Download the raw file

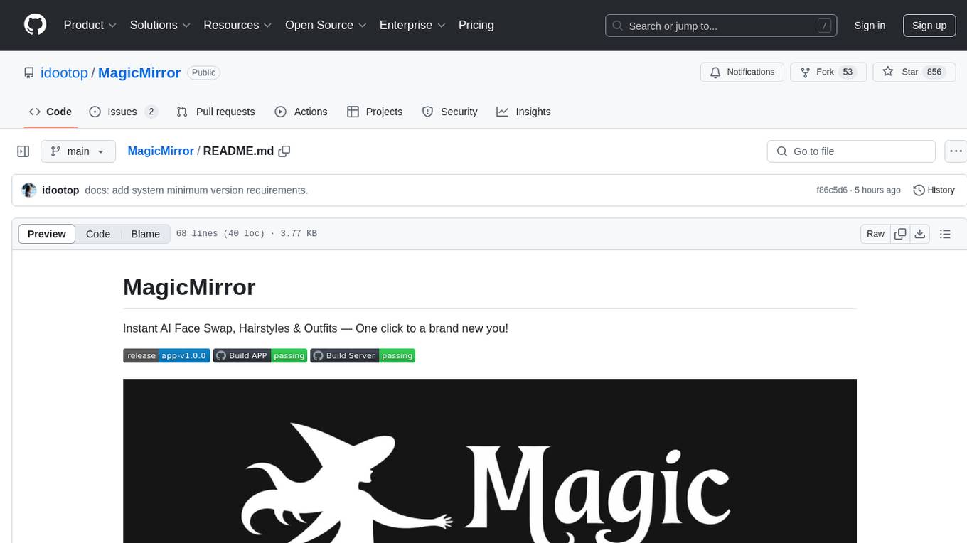919,234
